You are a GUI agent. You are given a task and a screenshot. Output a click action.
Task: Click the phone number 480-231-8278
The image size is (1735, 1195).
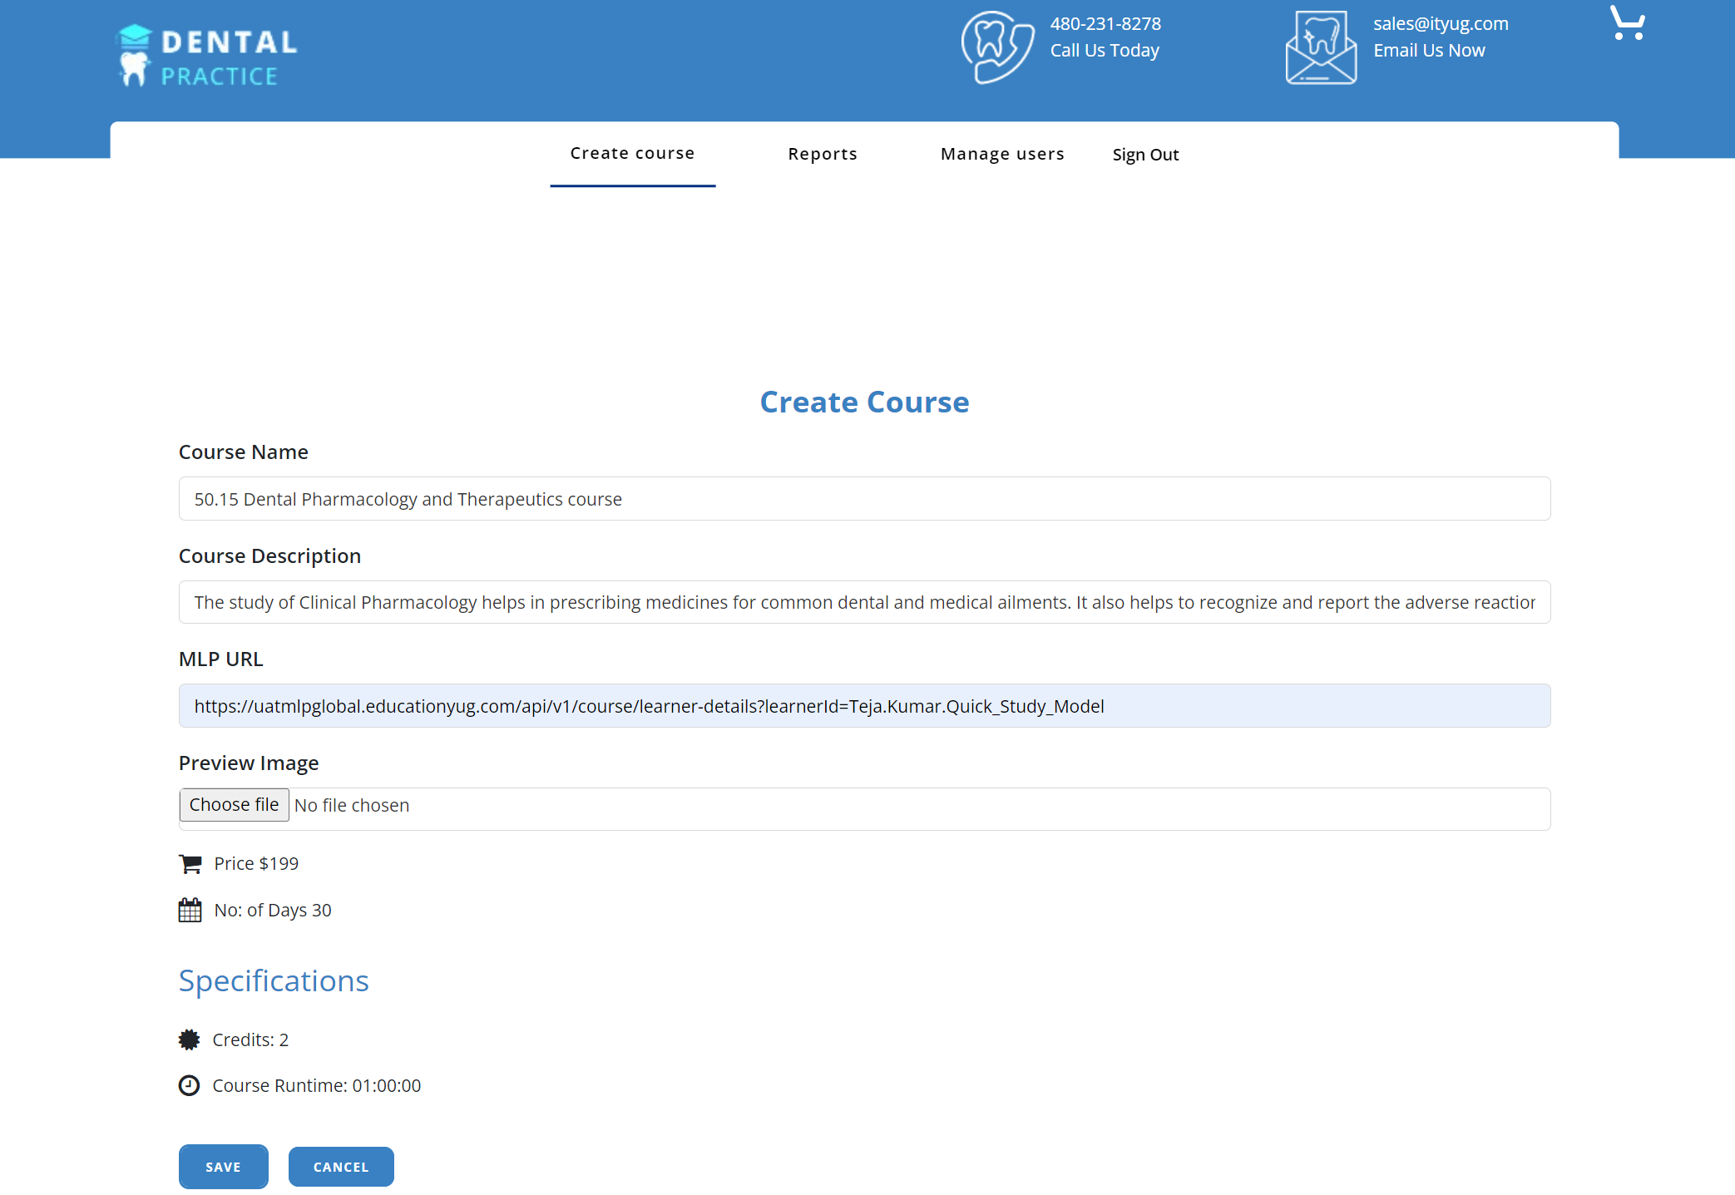coord(1105,24)
